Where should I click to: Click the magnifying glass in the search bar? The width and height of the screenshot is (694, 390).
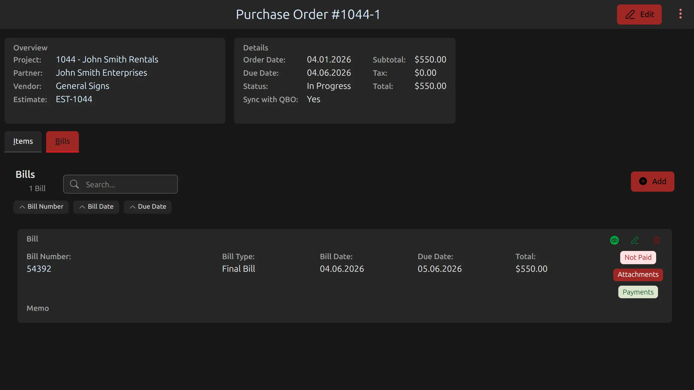(x=74, y=184)
